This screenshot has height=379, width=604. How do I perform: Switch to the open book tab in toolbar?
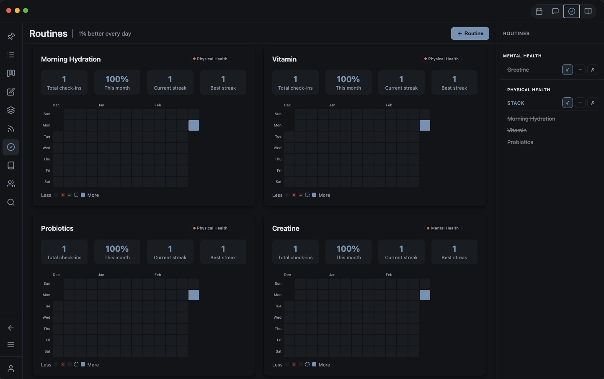click(x=588, y=11)
